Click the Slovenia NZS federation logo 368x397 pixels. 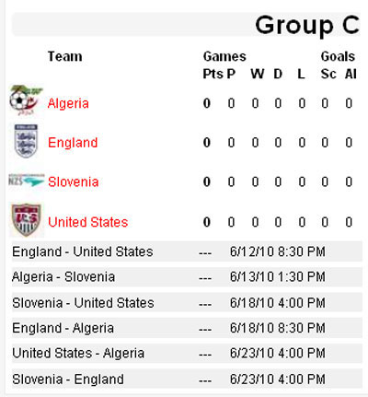click(27, 181)
